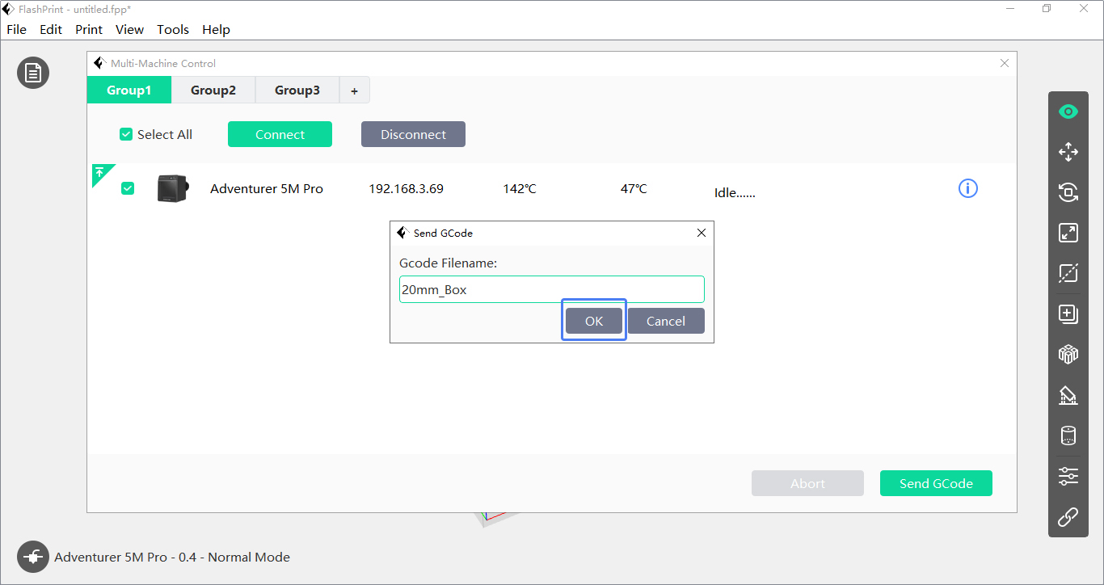
Task: Switch to the Group2 tab
Action: pyautogui.click(x=213, y=90)
